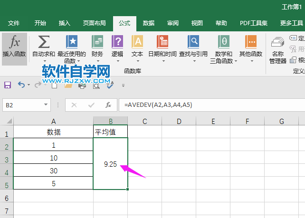Expand the Recently Used functions dropdown arrow
Screen dimensions: 305x218
pos(78,61)
